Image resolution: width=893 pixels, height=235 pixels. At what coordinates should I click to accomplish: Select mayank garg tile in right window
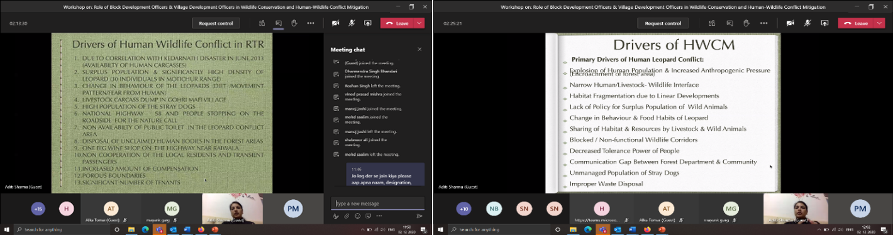tap(730, 209)
